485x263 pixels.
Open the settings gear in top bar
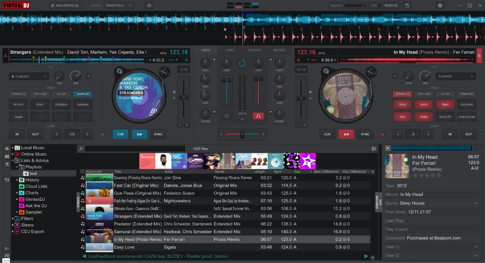(x=440, y=6)
